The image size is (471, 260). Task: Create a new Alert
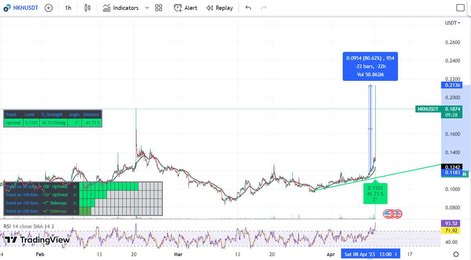tap(186, 8)
